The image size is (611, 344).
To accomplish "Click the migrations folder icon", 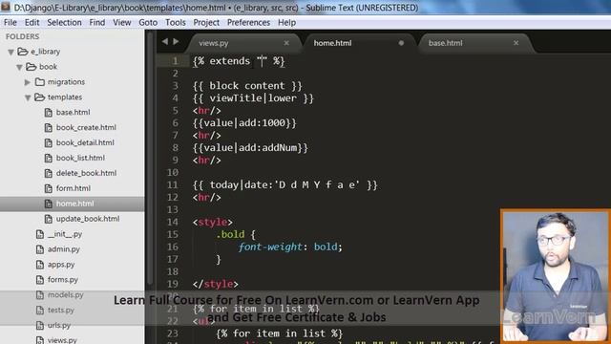I will tap(40, 81).
